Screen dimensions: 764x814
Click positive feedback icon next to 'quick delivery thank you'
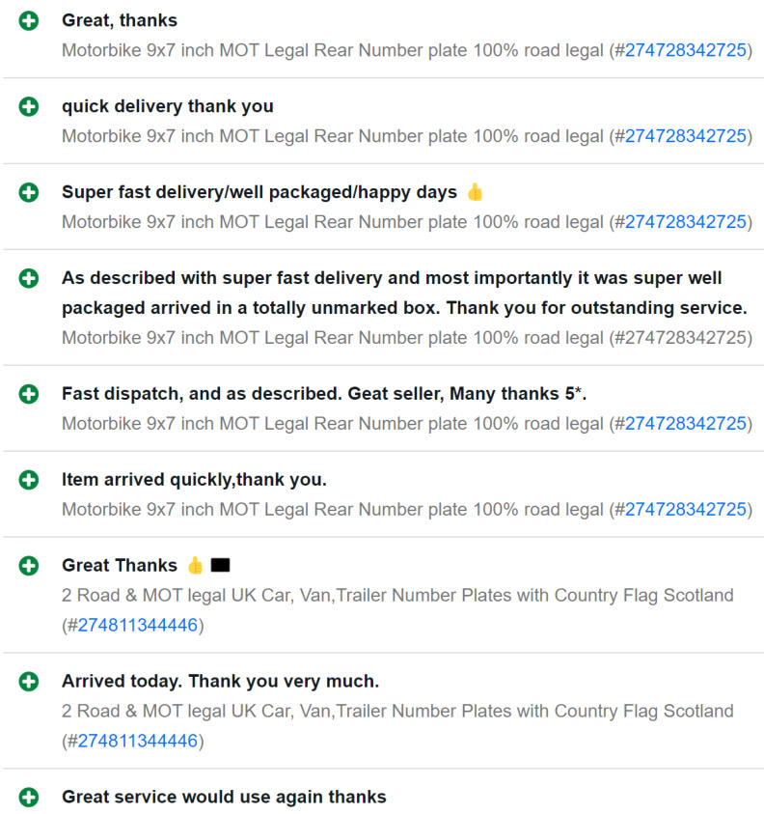tap(29, 106)
